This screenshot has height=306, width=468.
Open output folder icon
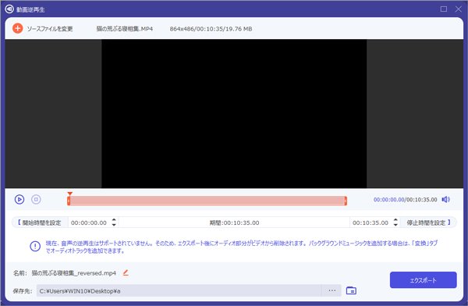coord(351,290)
